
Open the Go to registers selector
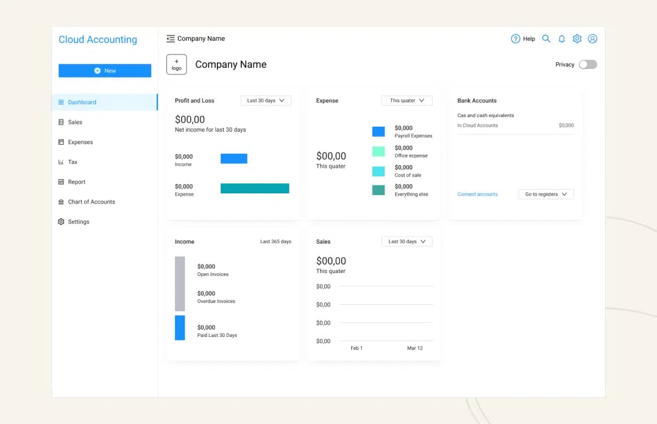[x=545, y=194]
